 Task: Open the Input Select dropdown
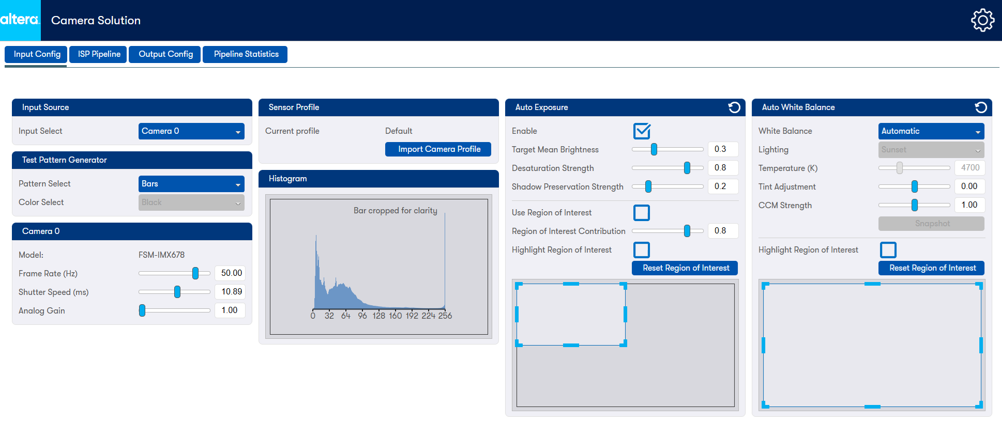191,131
